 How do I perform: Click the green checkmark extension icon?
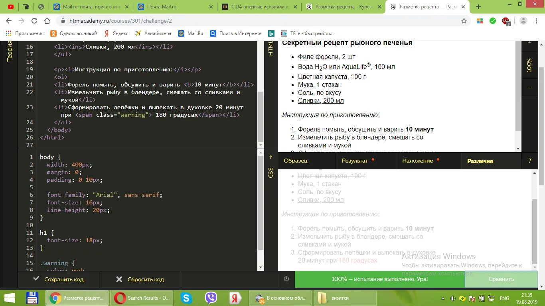(493, 21)
